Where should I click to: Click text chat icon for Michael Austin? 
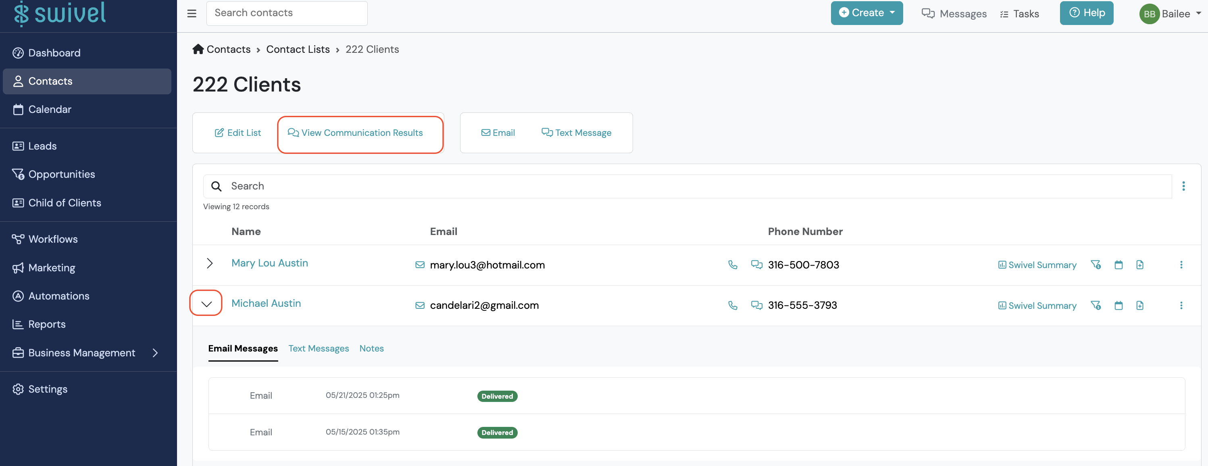(756, 305)
